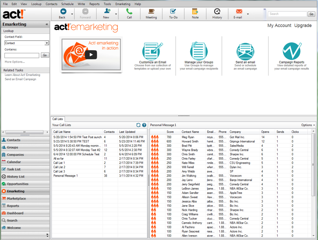318x240 pixels.
Task: Show more toolbar buttons chevron
Action: point(265,9)
